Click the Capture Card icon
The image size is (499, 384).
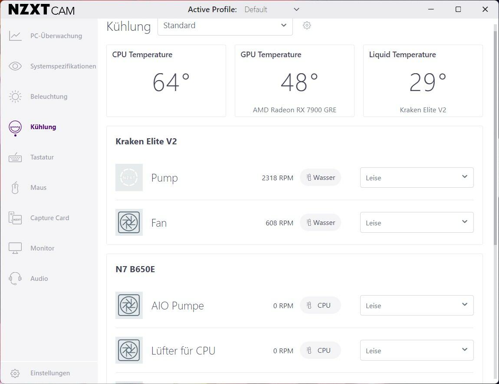(15, 218)
